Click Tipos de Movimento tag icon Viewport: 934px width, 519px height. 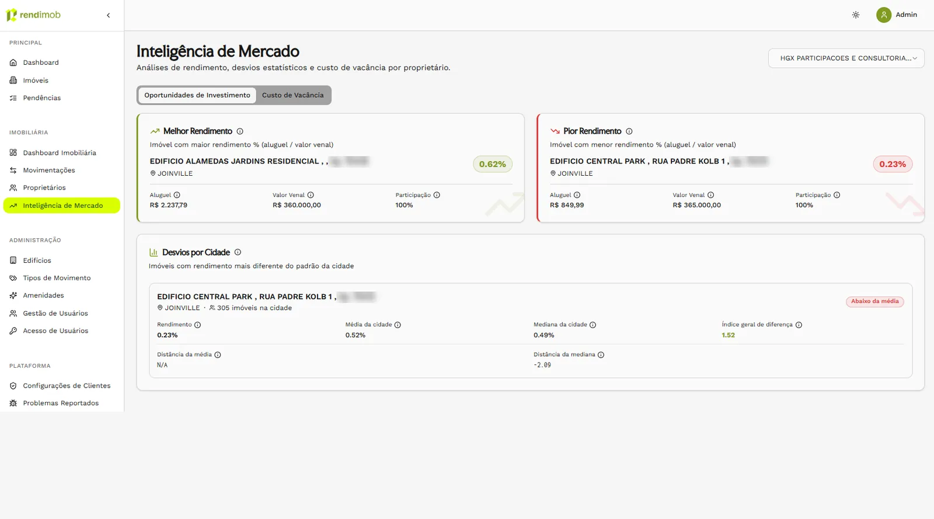pyautogui.click(x=13, y=278)
